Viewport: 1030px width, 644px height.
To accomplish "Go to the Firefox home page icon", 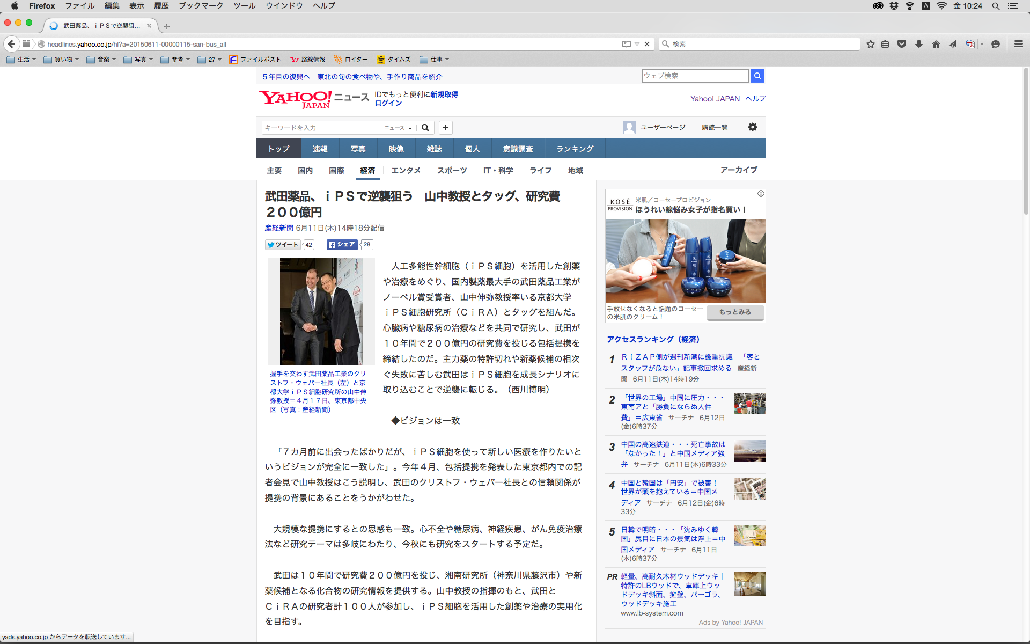I will point(936,44).
